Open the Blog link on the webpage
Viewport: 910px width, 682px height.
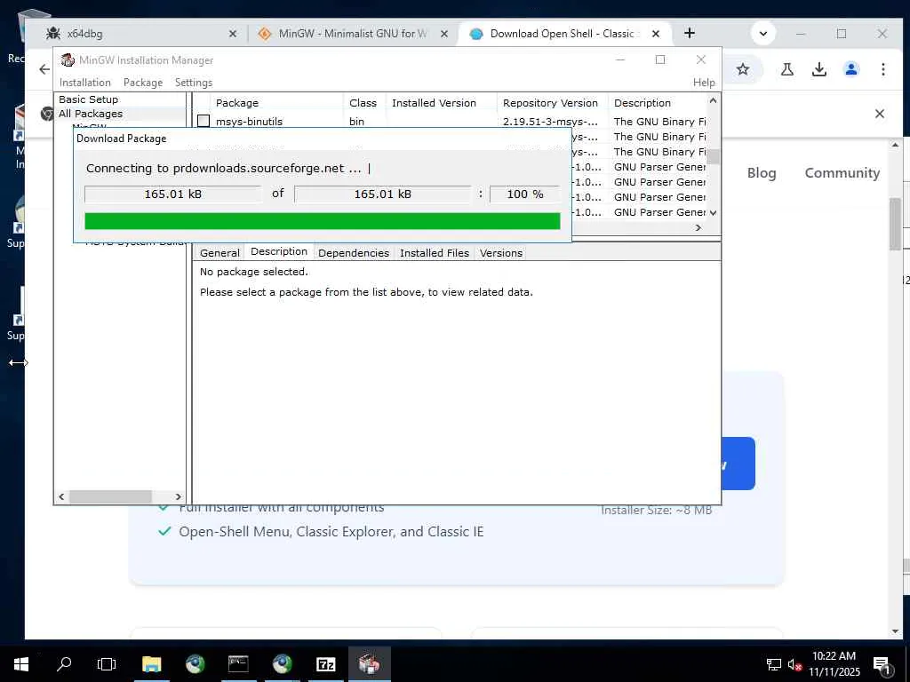click(762, 173)
